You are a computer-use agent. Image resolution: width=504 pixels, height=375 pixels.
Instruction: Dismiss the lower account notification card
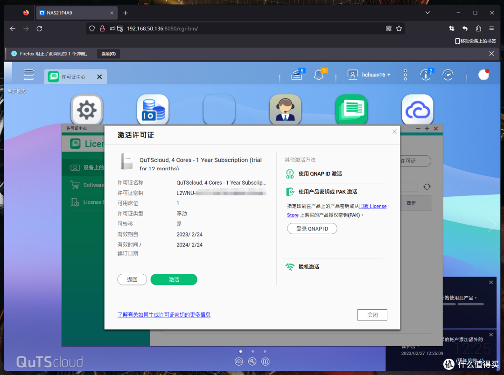[x=491, y=335]
